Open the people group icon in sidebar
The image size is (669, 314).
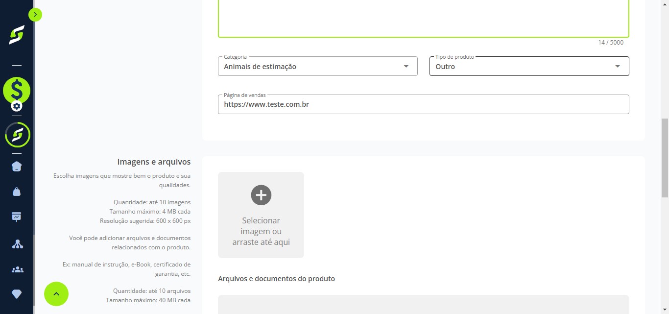point(17,269)
